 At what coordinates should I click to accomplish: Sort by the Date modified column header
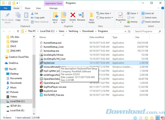click(x=96, y=37)
